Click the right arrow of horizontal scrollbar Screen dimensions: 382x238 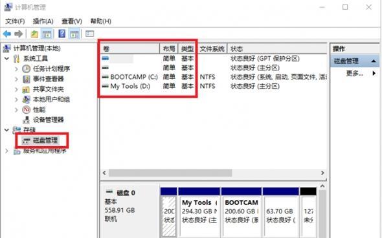322,173
